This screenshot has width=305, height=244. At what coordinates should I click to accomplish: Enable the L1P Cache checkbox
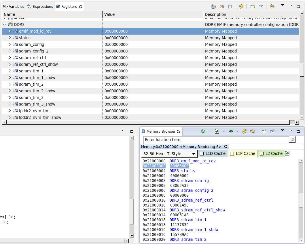click(x=232, y=153)
